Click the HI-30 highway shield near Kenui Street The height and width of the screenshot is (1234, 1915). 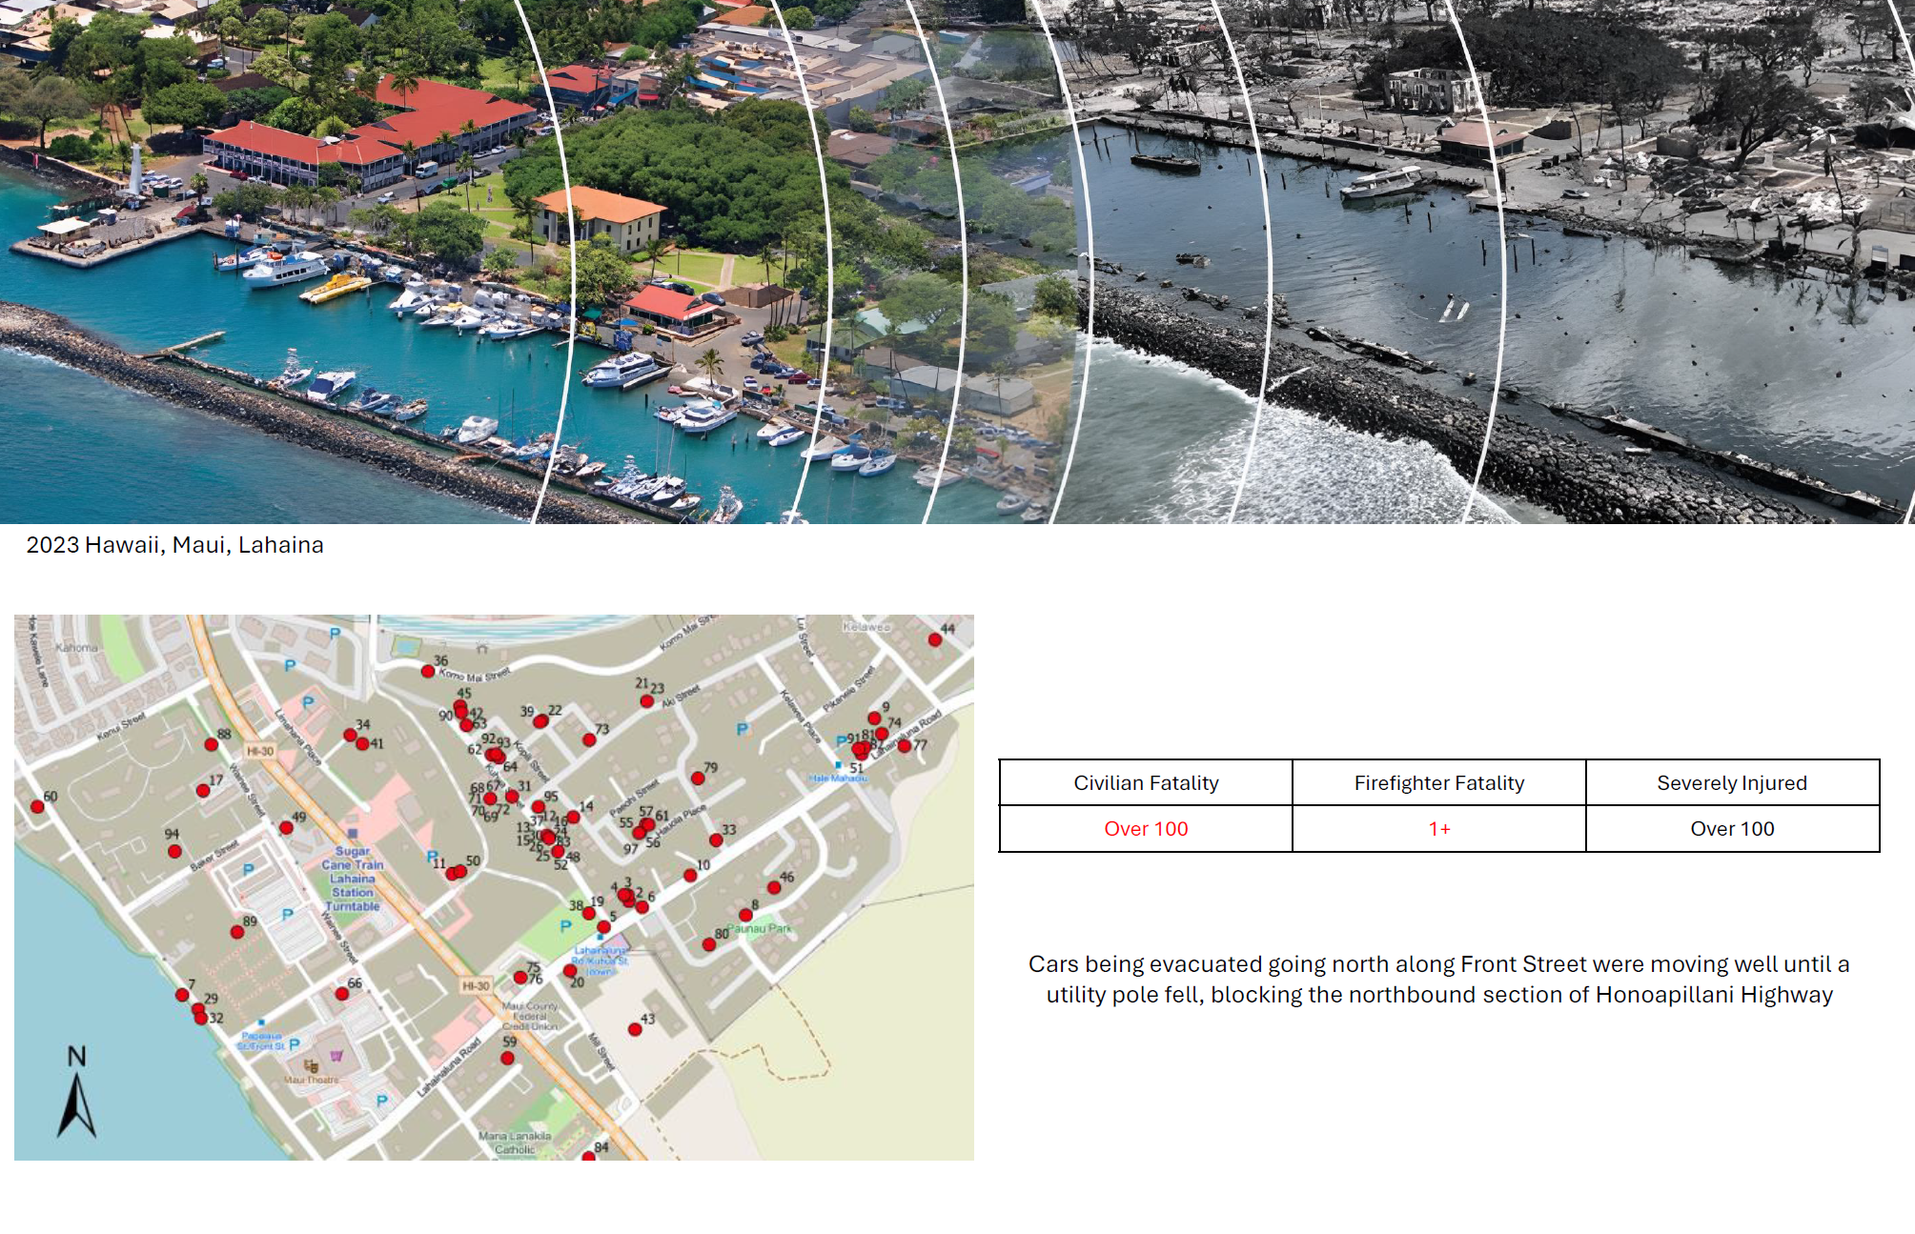[x=260, y=751]
